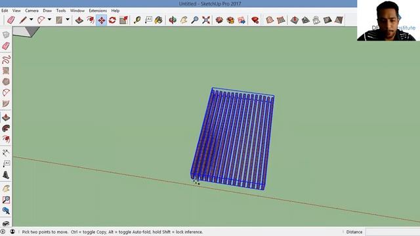Select the Orbit tool
420x236 pixels.
(173, 20)
